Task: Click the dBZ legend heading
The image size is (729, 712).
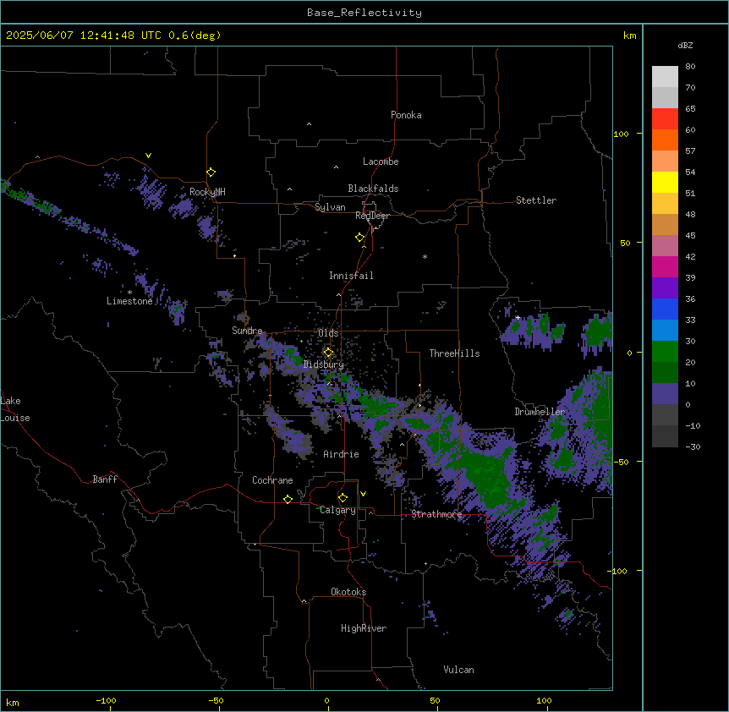Action: [685, 46]
